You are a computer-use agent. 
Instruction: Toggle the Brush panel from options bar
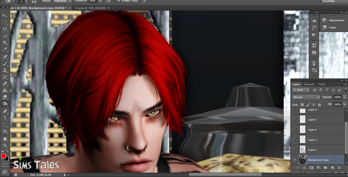click(x=34, y=1)
